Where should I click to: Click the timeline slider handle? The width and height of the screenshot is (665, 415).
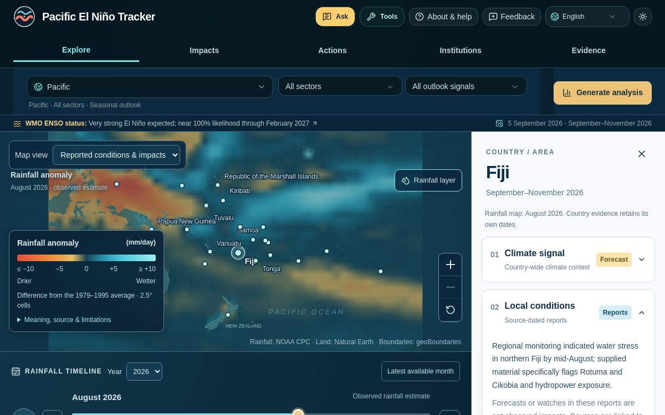pos(298,413)
